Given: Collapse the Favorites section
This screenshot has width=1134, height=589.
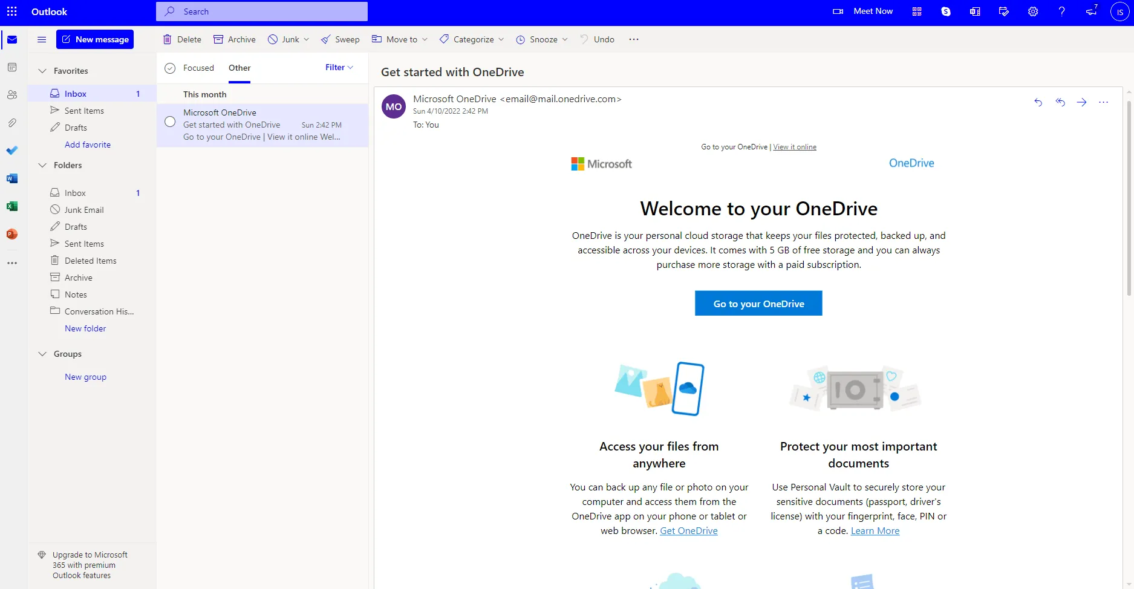Looking at the screenshot, I should (x=42, y=71).
